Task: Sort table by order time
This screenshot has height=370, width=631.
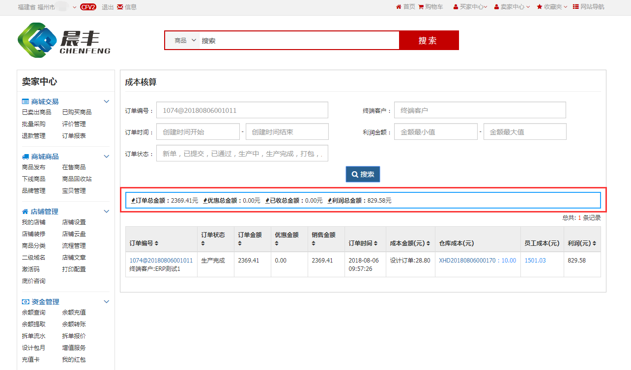Action: tap(376, 243)
